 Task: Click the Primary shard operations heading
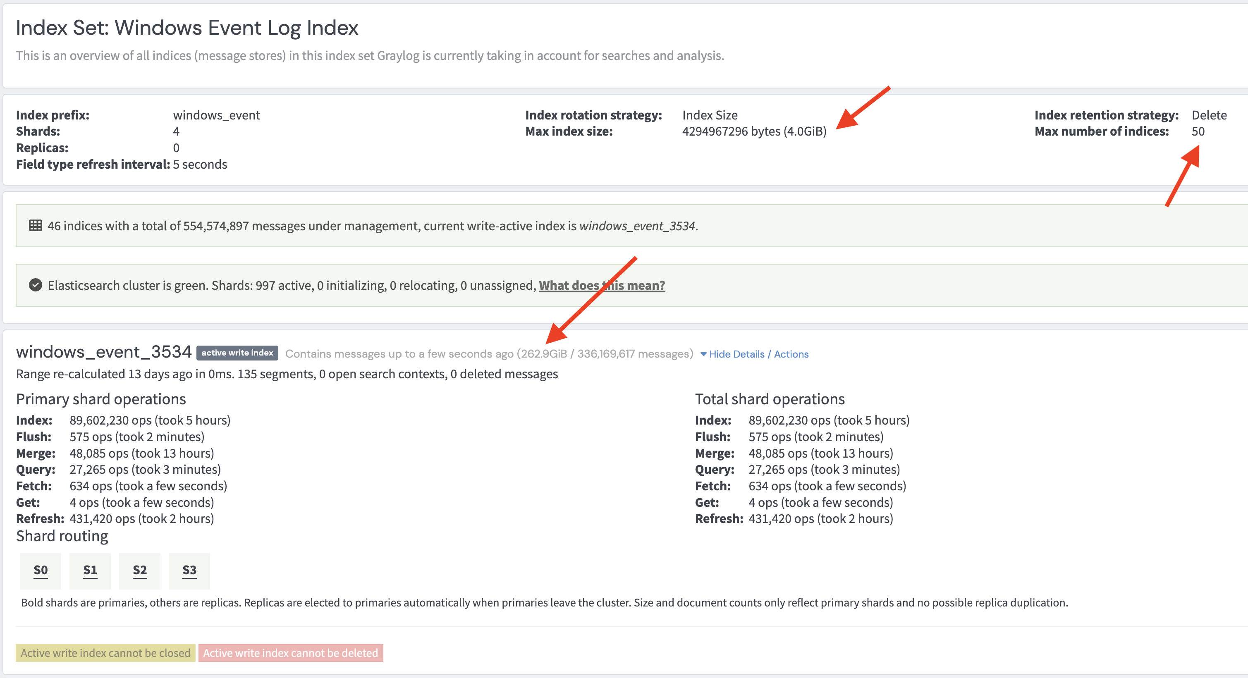pyautogui.click(x=101, y=399)
